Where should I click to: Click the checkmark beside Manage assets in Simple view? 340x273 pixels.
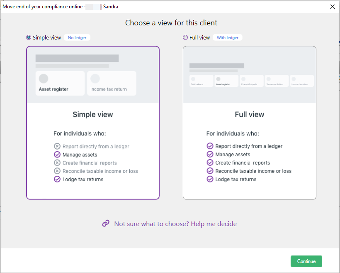(x=57, y=154)
